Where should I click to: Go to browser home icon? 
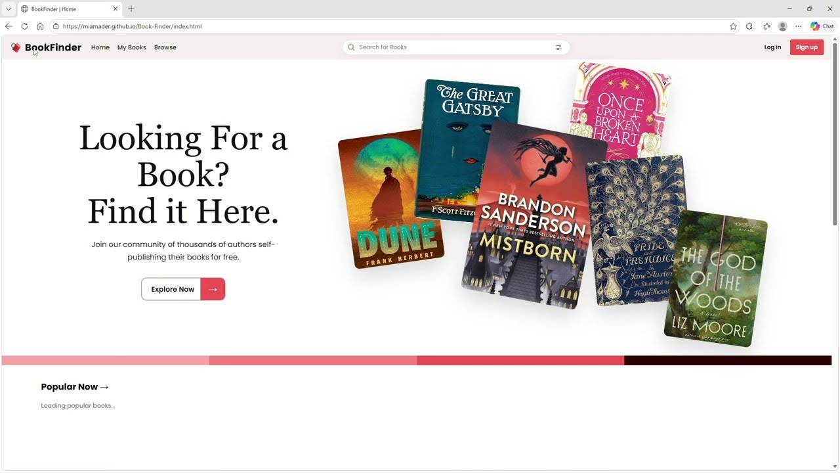coord(40,26)
